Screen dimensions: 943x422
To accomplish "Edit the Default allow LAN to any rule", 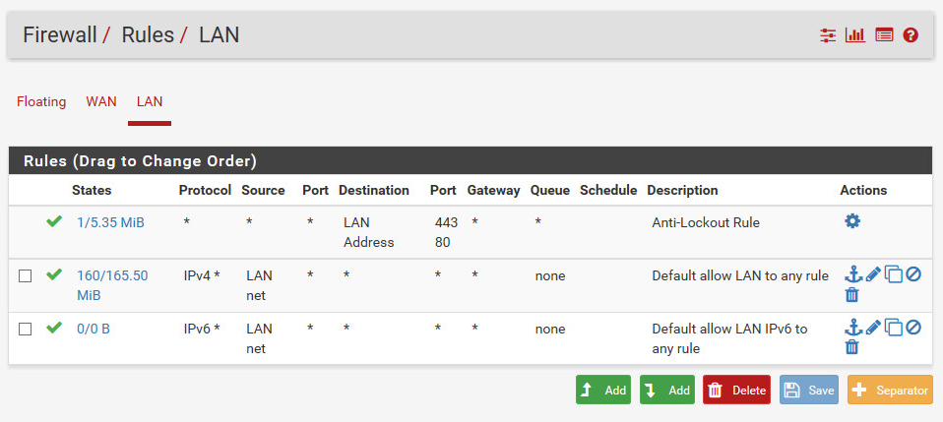I will tap(873, 274).
